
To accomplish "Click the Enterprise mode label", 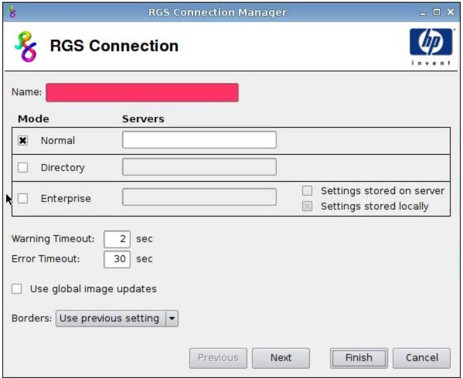I will [x=65, y=199].
